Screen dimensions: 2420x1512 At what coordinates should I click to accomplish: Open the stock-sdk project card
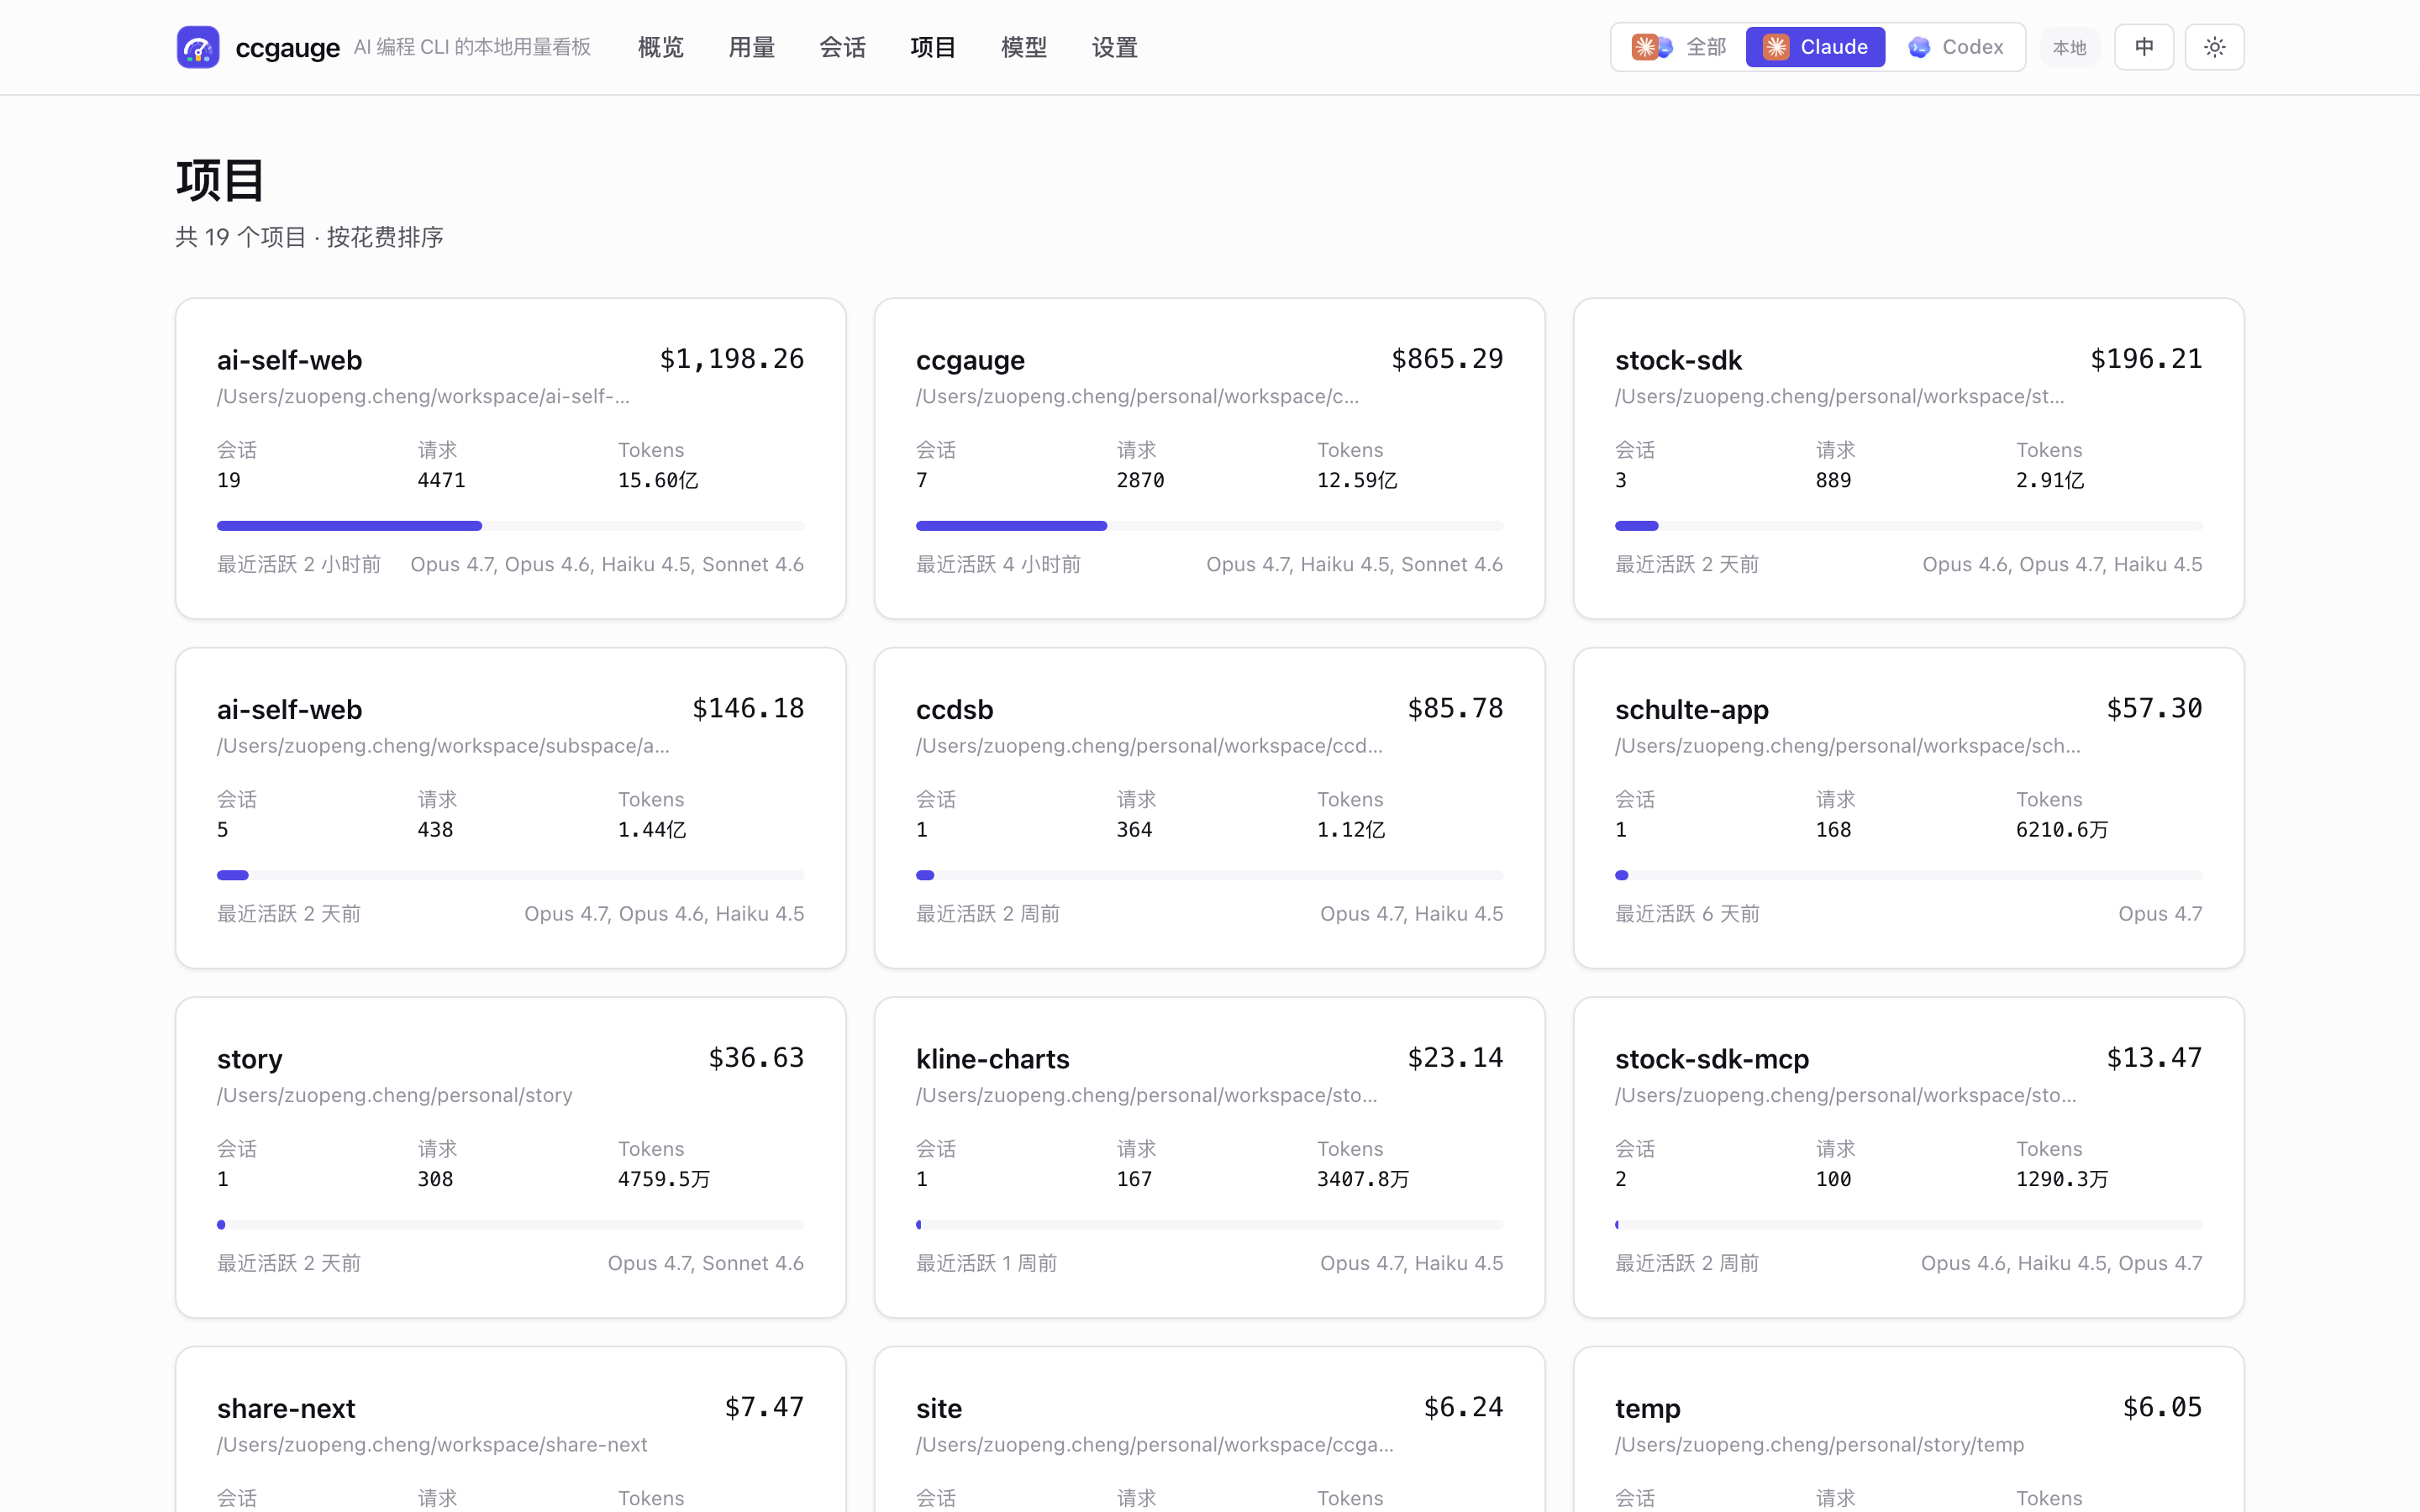pos(1909,458)
